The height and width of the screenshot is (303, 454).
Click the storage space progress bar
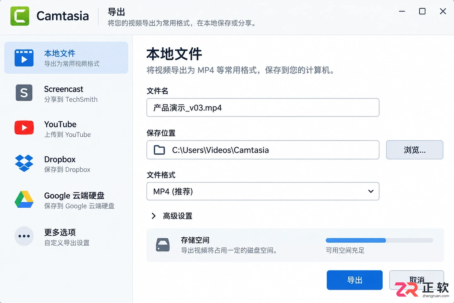[x=379, y=241]
